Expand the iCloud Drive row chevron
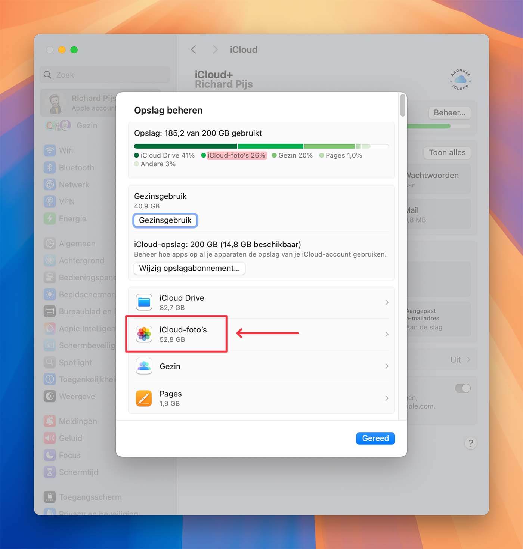523x549 pixels. [x=387, y=302]
